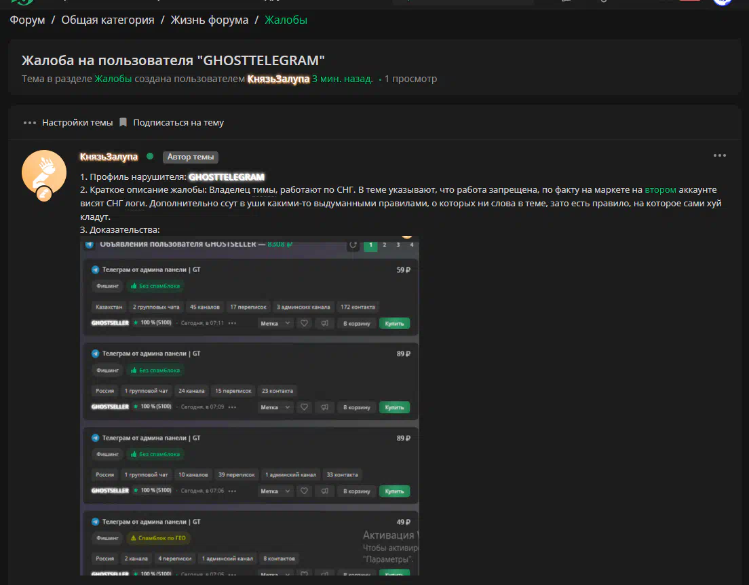The width and height of the screenshot is (749, 585).
Task: Click the small badge icon on the avatar
Action: point(44,193)
